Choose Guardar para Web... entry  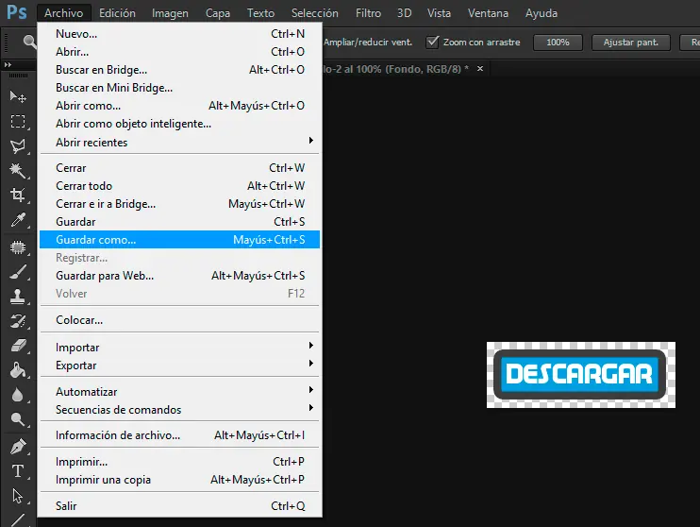[180, 276]
